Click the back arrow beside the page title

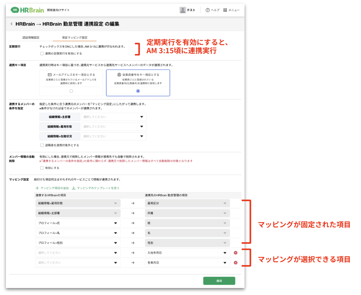11,24
